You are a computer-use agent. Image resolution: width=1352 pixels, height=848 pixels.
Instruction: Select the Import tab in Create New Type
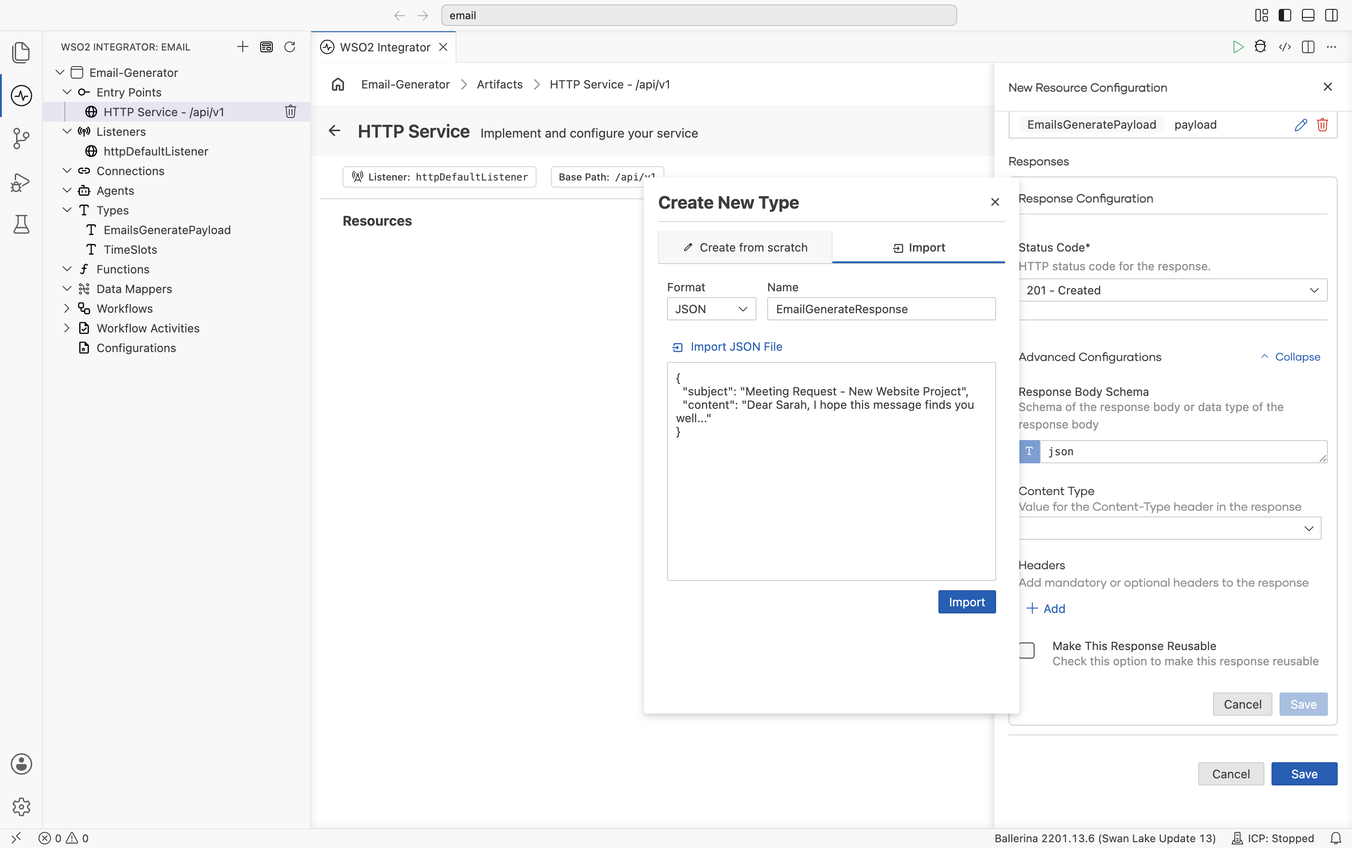[x=919, y=248]
